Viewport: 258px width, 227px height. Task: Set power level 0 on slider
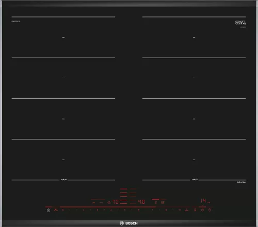click(x=63, y=210)
